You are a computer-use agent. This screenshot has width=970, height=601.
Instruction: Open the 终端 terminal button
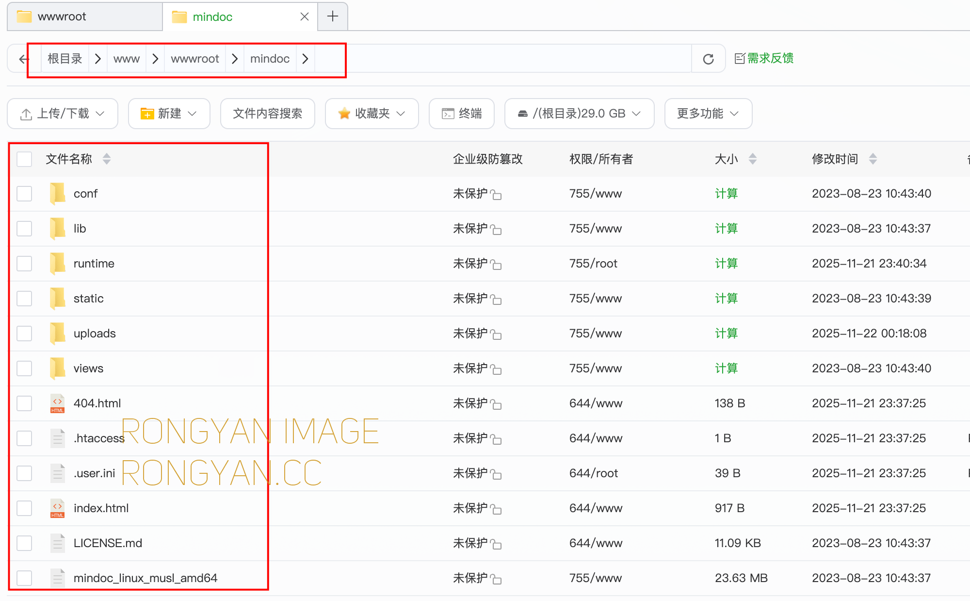pyautogui.click(x=461, y=114)
